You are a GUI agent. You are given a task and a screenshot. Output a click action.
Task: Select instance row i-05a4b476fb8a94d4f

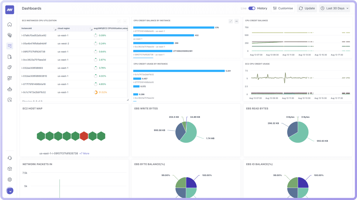coord(74,43)
